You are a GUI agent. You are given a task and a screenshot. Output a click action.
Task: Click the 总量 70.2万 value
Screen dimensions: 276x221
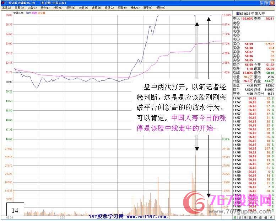pyautogui.click(x=248, y=77)
